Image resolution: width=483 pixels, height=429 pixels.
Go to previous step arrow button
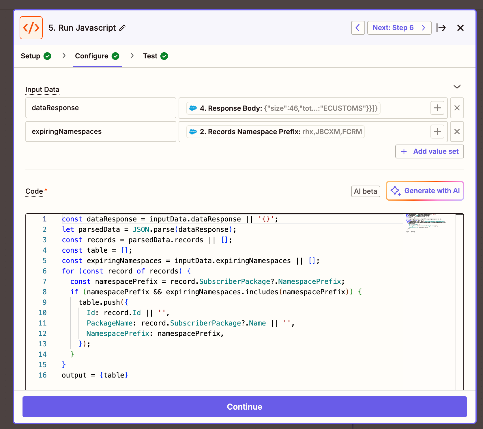358,28
